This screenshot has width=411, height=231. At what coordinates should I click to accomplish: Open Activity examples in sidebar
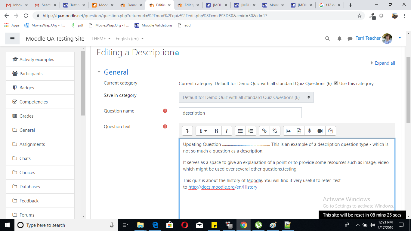tap(40, 59)
